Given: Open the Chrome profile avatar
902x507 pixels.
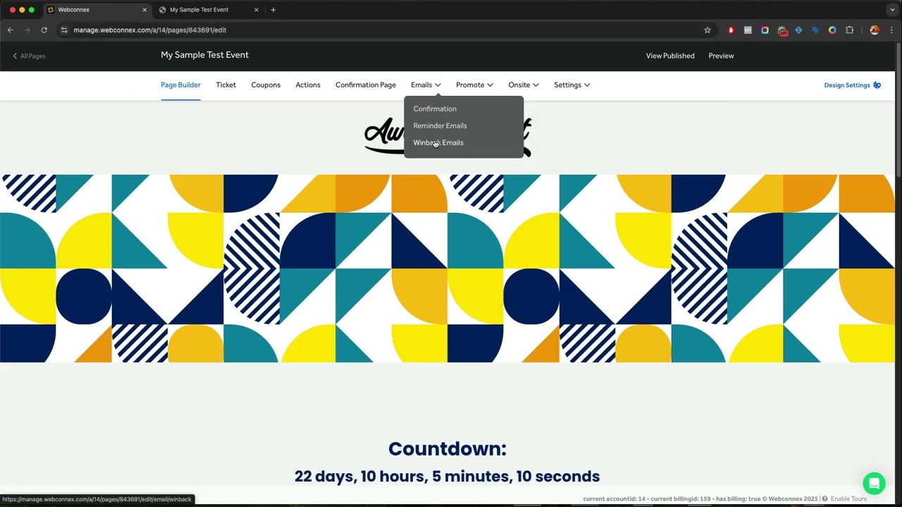Looking at the screenshot, I should coord(875,30).
